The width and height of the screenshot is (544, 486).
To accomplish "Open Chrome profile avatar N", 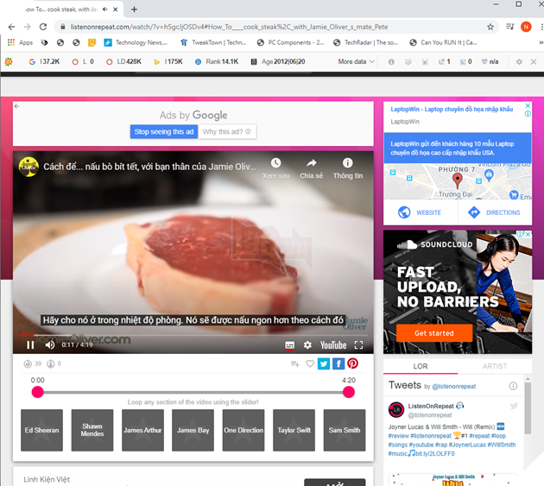I will click(x=526, y=27).
